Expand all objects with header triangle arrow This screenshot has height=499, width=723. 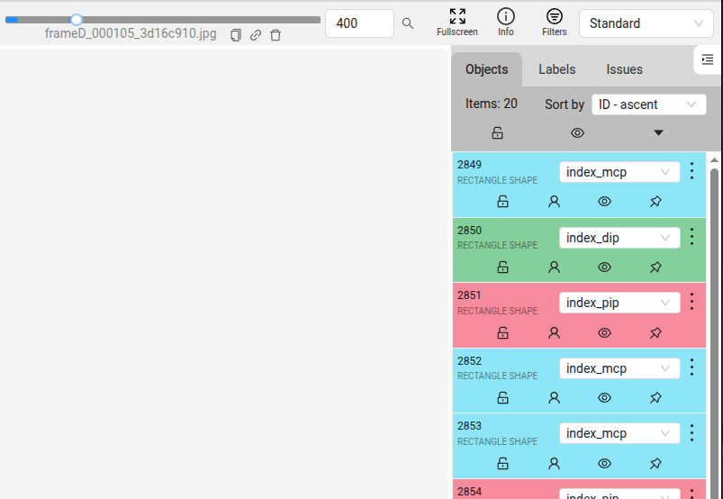tap(658, 132)
